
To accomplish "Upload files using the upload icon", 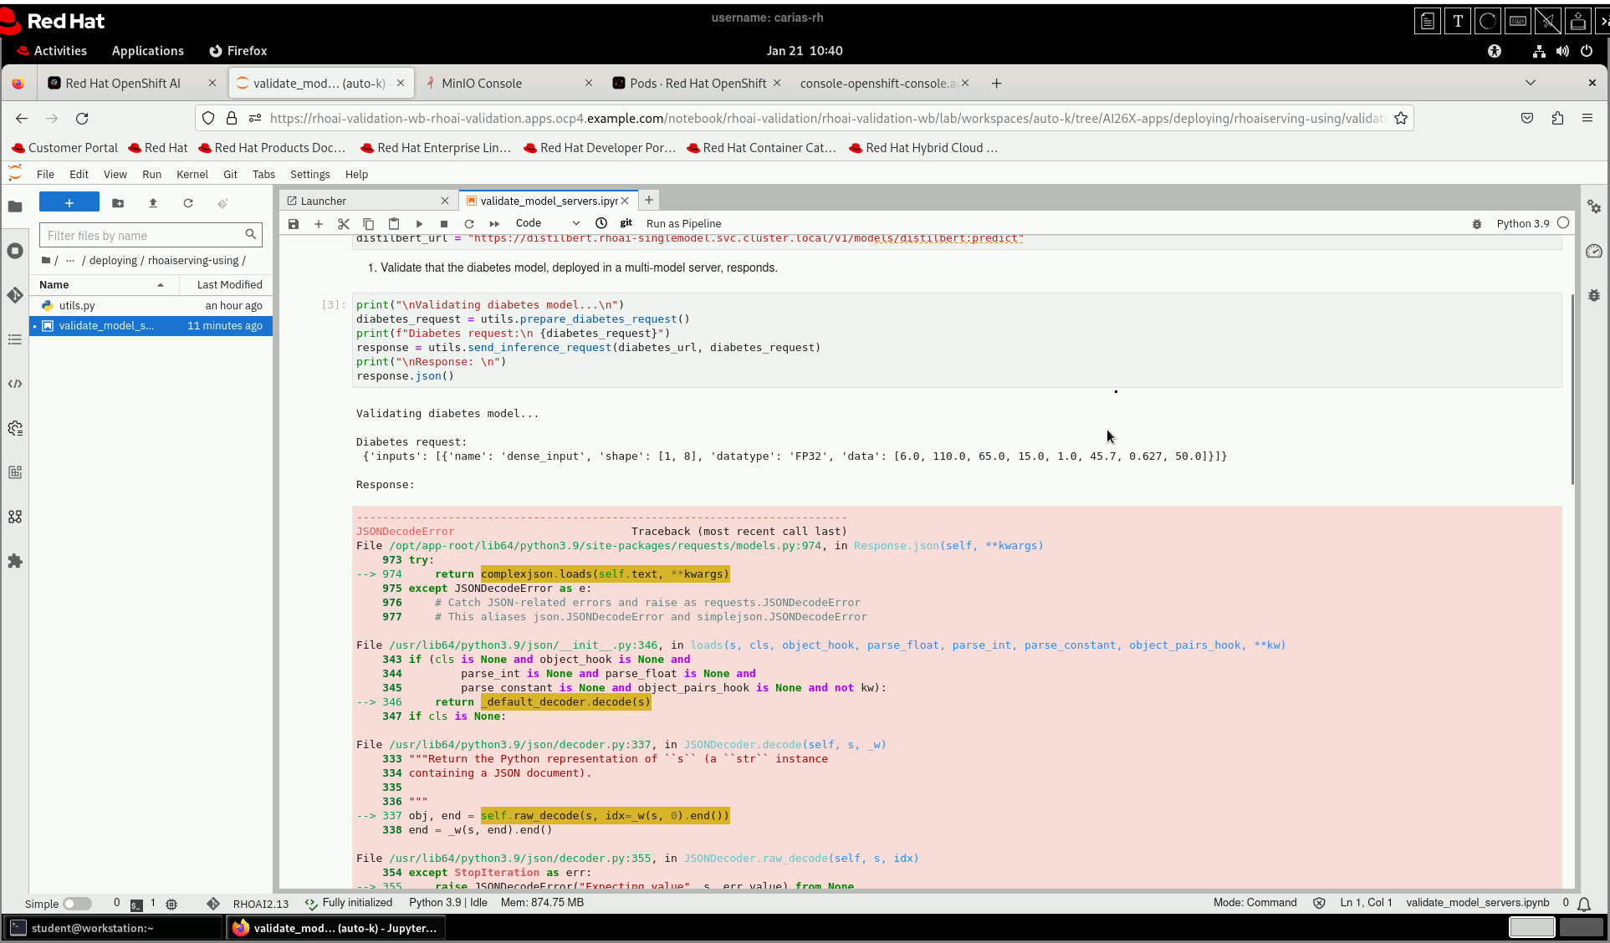I will click(153, 203).
